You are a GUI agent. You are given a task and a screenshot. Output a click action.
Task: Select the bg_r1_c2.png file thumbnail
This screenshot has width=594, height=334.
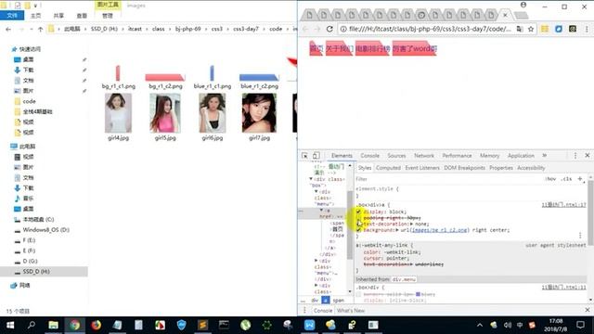165,76
